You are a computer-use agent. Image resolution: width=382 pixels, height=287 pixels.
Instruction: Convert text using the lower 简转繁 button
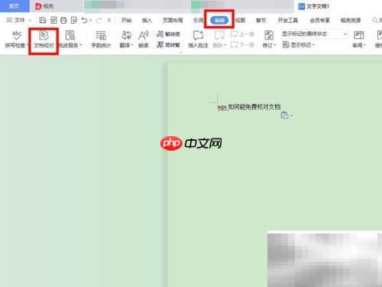[x=168, y=45]
